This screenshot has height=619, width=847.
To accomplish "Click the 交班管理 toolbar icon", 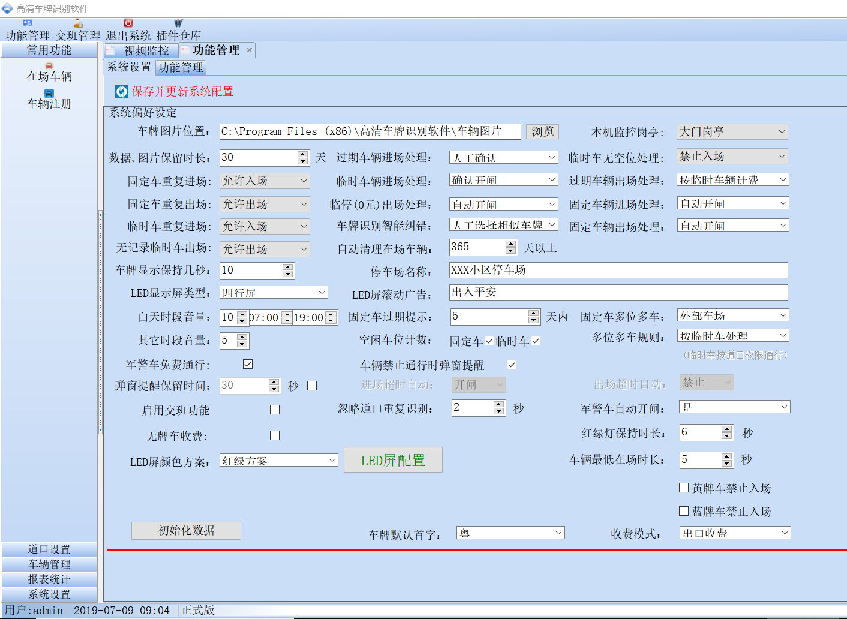I will (78, 23).
